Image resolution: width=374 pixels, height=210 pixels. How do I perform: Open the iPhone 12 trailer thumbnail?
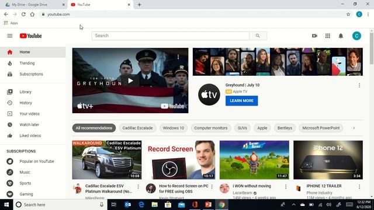[x=328, y=160]
